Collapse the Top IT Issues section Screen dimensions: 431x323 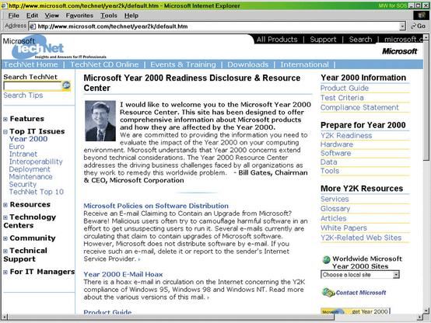click(x=5, y=132)
